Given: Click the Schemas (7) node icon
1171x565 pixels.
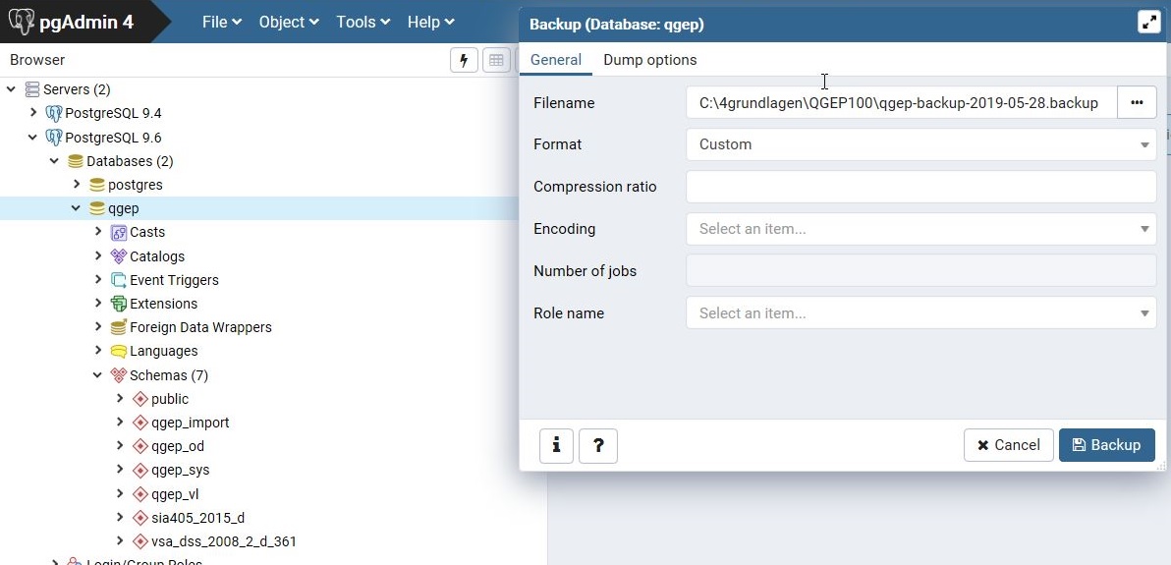Looking at the screenshot, I should point(119,375).
